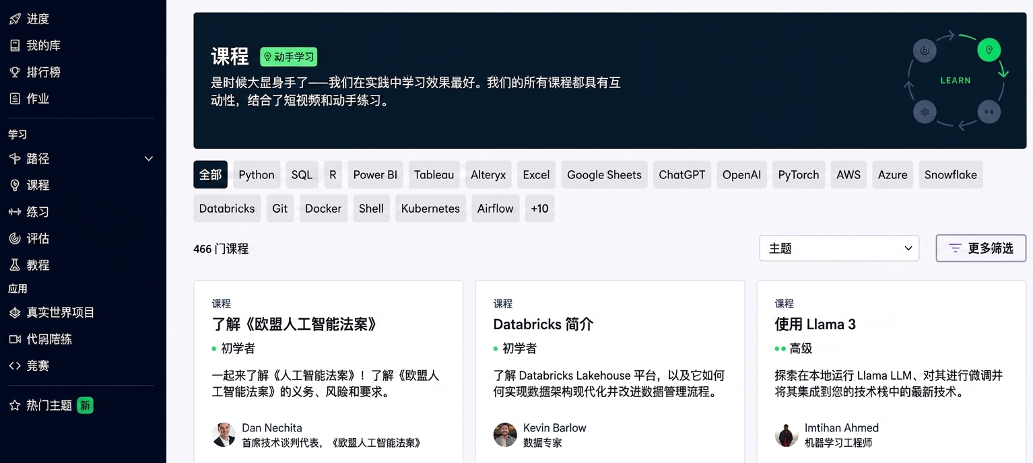
Task: Click the lightbulb icon beside 课程
Action: click(15, 185)
